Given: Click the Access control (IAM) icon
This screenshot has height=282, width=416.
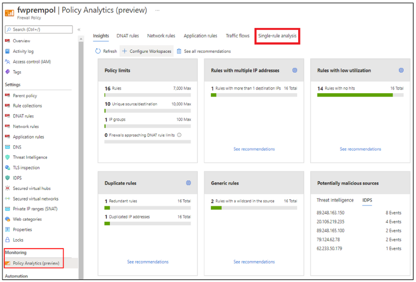Looking at the screenshot, I should pyautogui.click(x=7, y=62).
